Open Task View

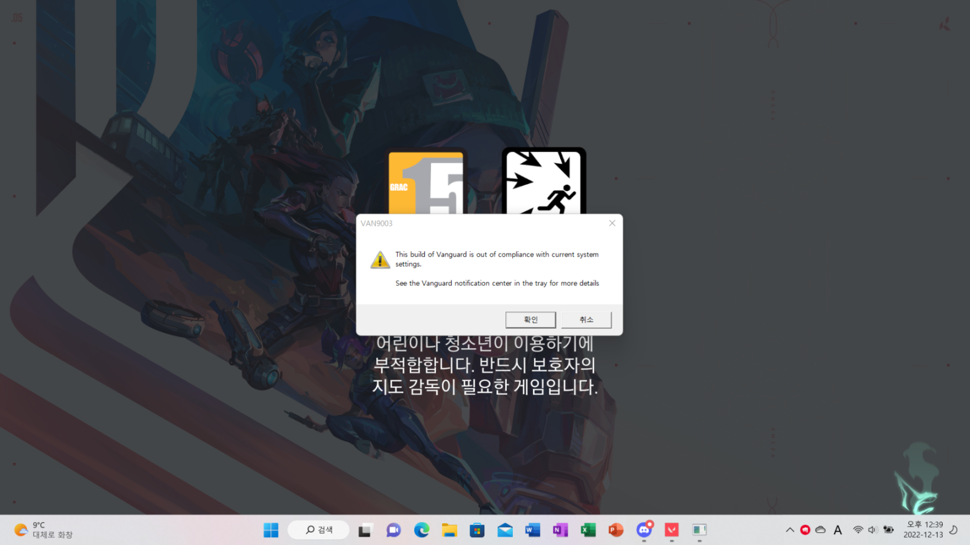364,530
